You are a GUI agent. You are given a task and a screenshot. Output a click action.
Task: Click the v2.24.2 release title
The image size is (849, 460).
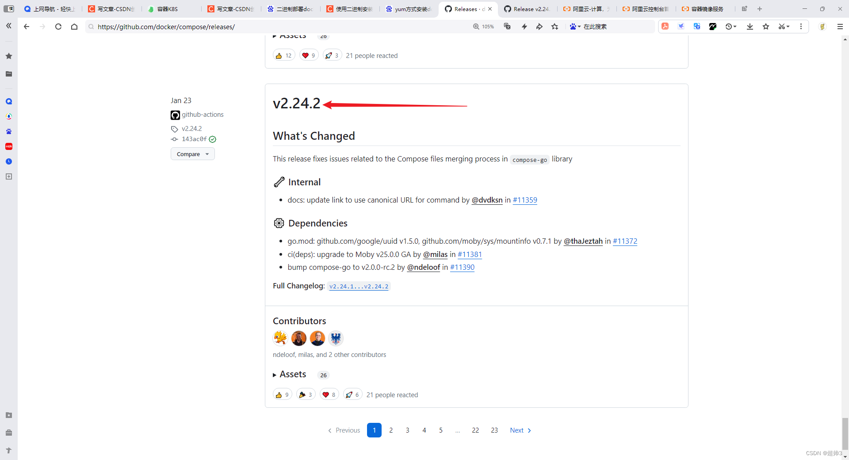296,103
